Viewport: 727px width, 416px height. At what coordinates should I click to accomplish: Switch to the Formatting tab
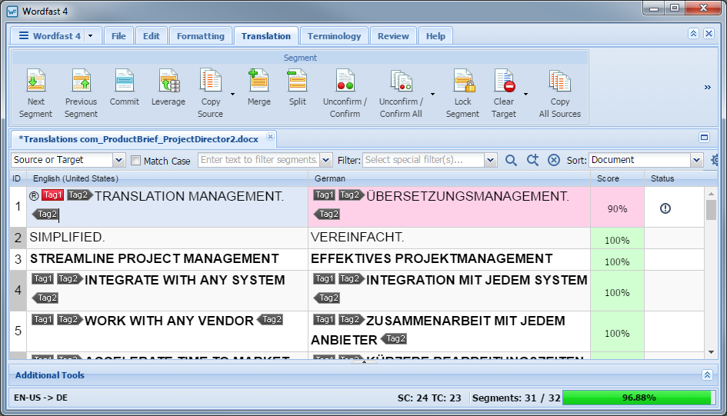(200, 35)
